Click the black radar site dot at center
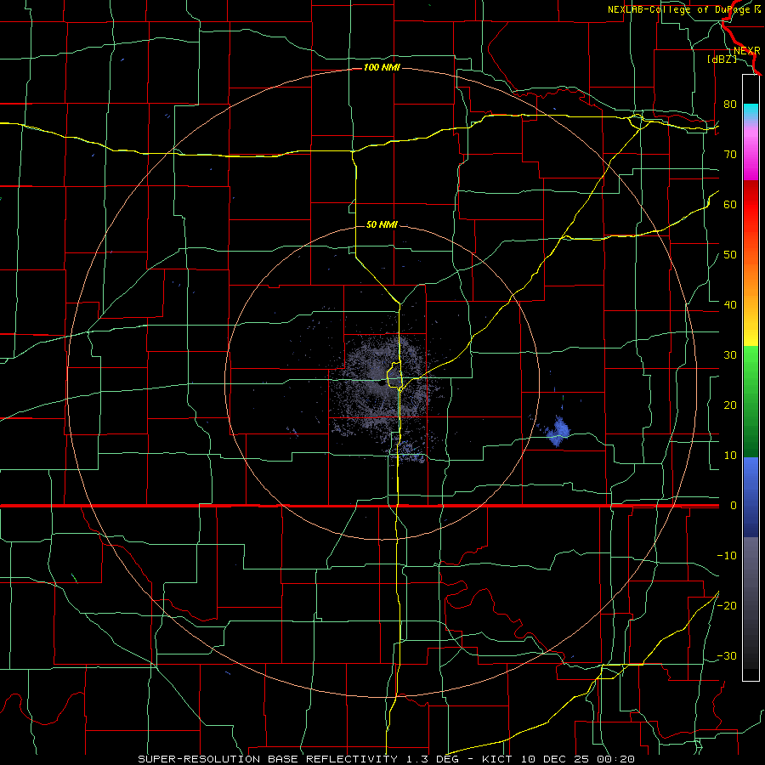This screenshot has height=765, width=765. point(381,384)
